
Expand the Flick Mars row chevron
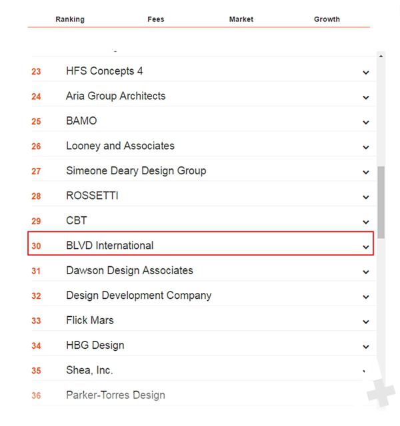(x=366, y=322)
